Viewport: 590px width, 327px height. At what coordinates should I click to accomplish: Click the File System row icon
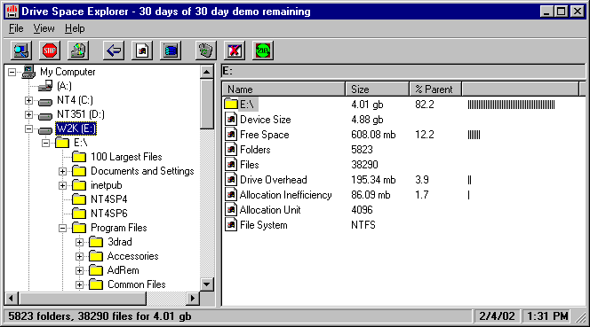point(231,225)
